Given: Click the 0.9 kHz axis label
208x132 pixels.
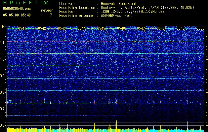Looking at the screenshot, I should [x=3, y=76].
